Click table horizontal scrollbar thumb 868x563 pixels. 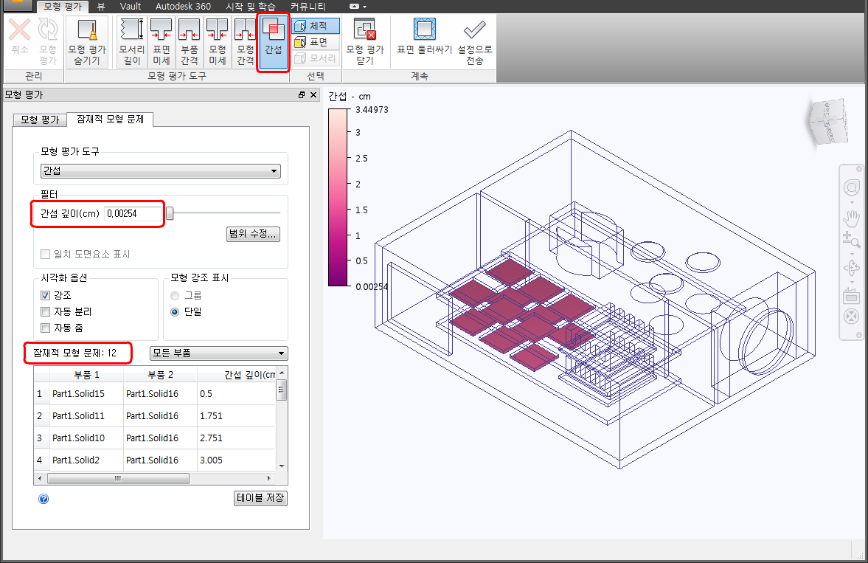pos(118,478)
